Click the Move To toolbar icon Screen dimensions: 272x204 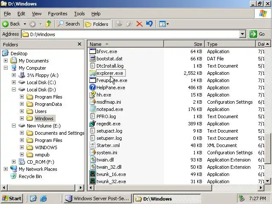(x=119, y=24)
